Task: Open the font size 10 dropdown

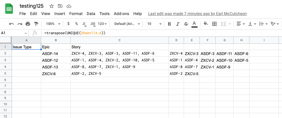Action: [x=154, y=24]
